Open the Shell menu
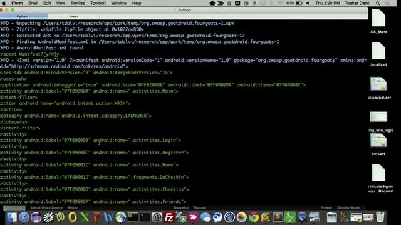The width and height of the screenshot is (401, 225). click(33, 3)
